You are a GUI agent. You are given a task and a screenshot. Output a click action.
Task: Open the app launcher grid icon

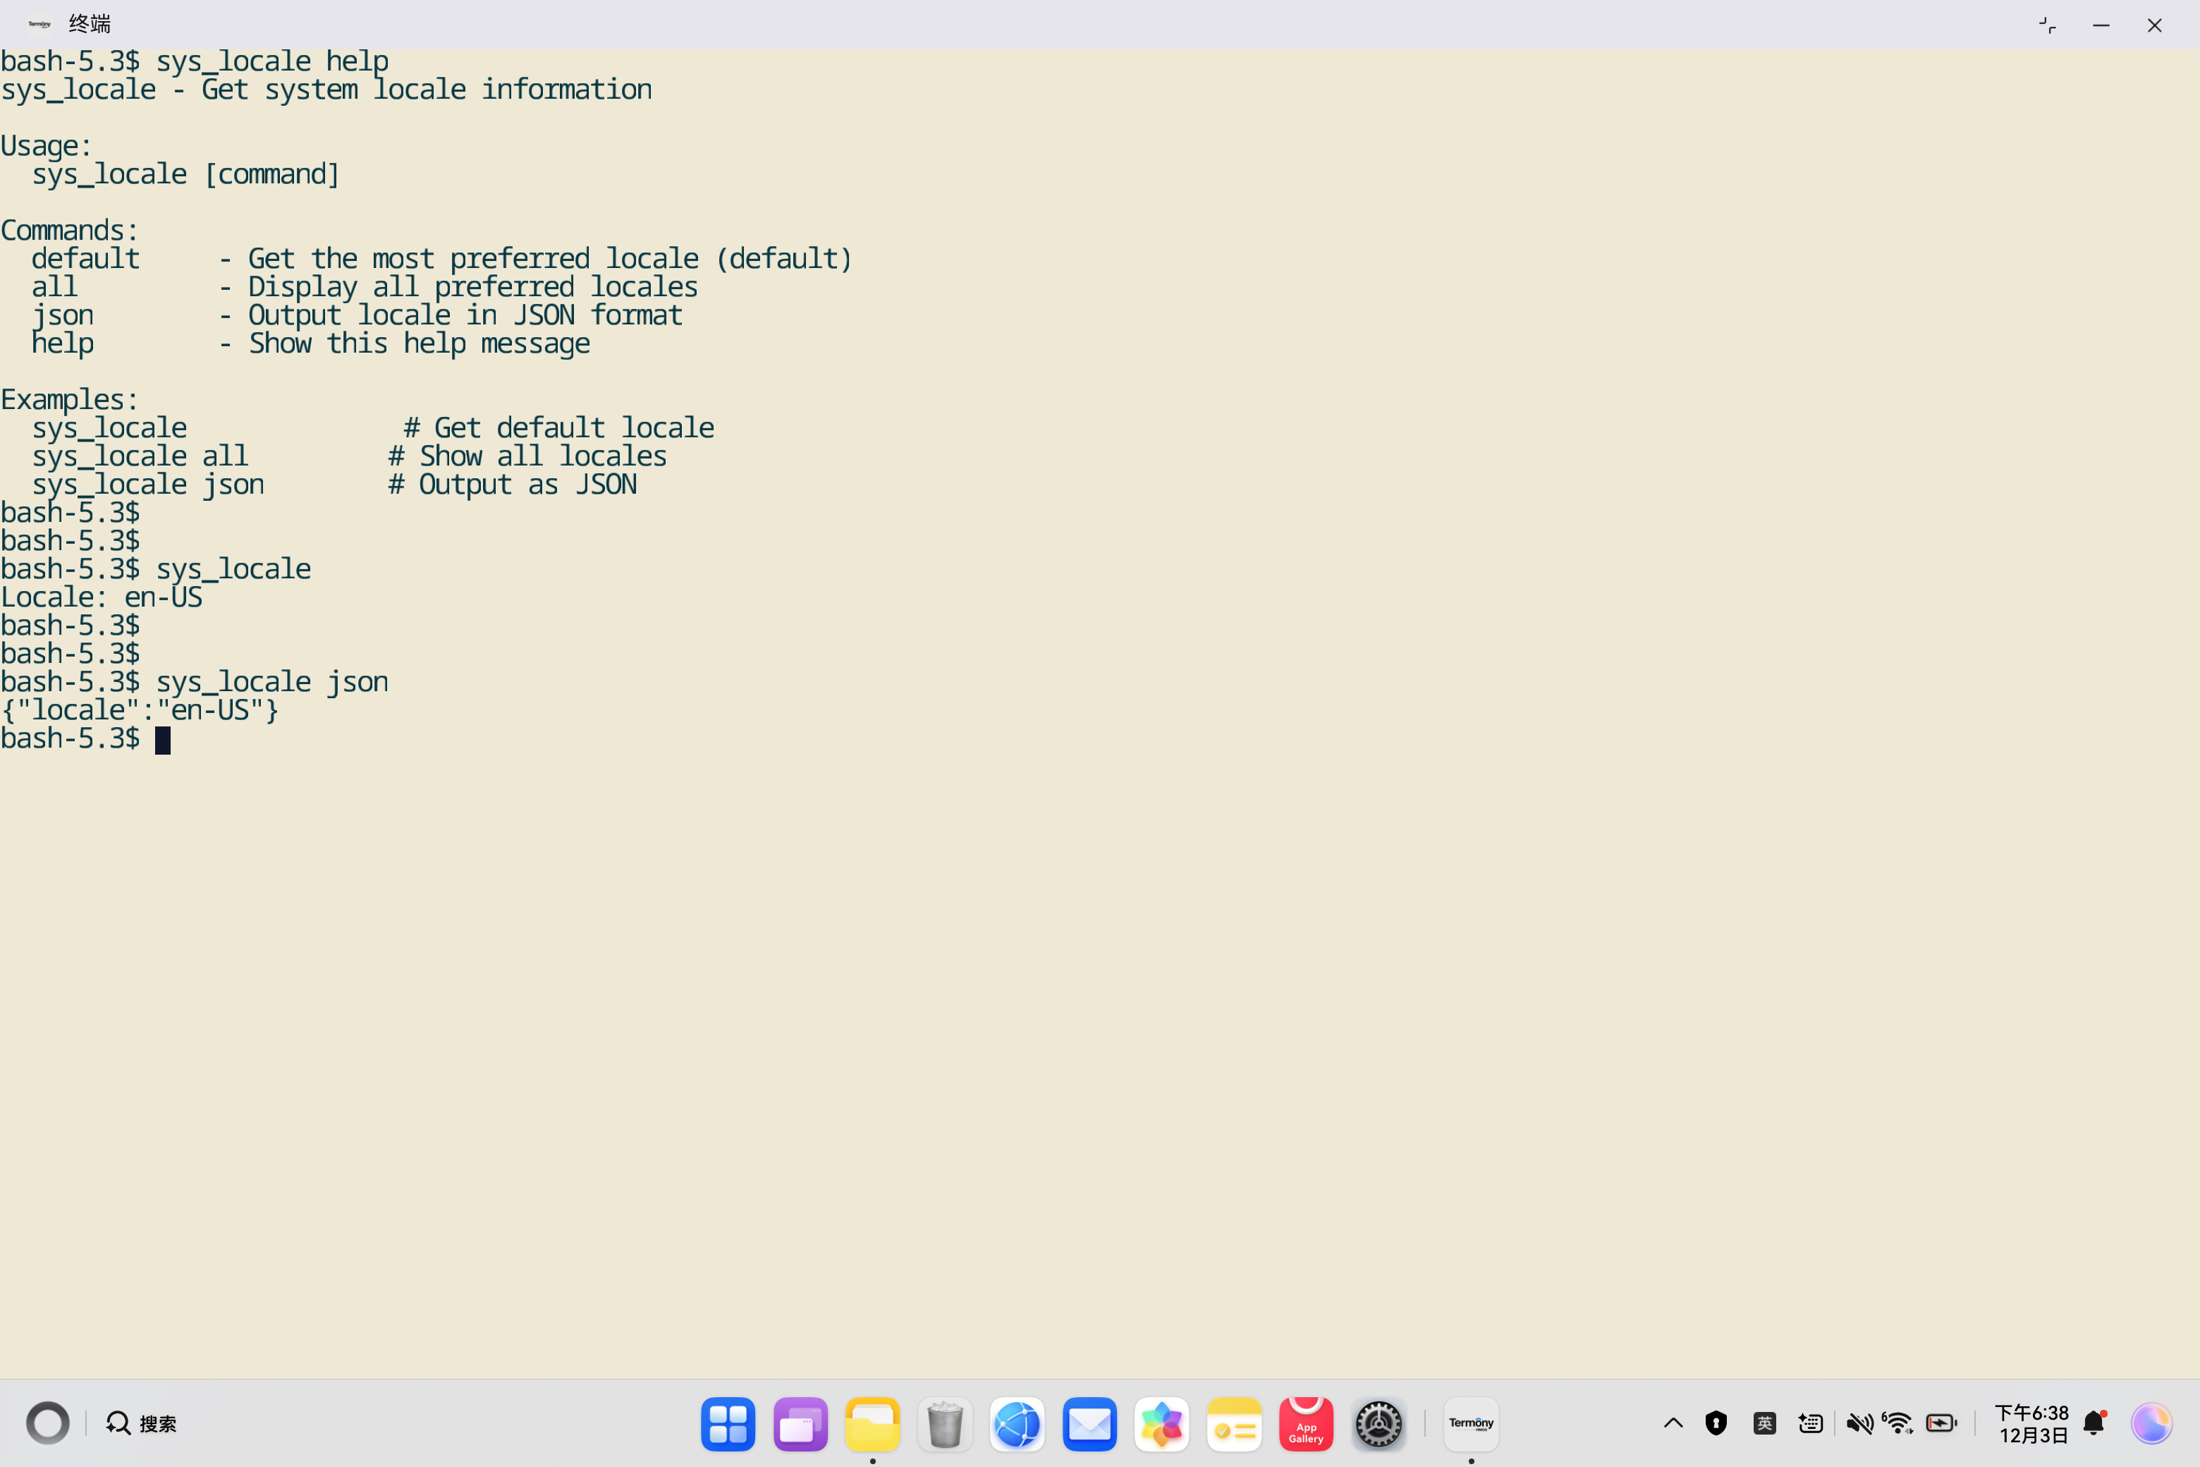tap(728, 1424)
